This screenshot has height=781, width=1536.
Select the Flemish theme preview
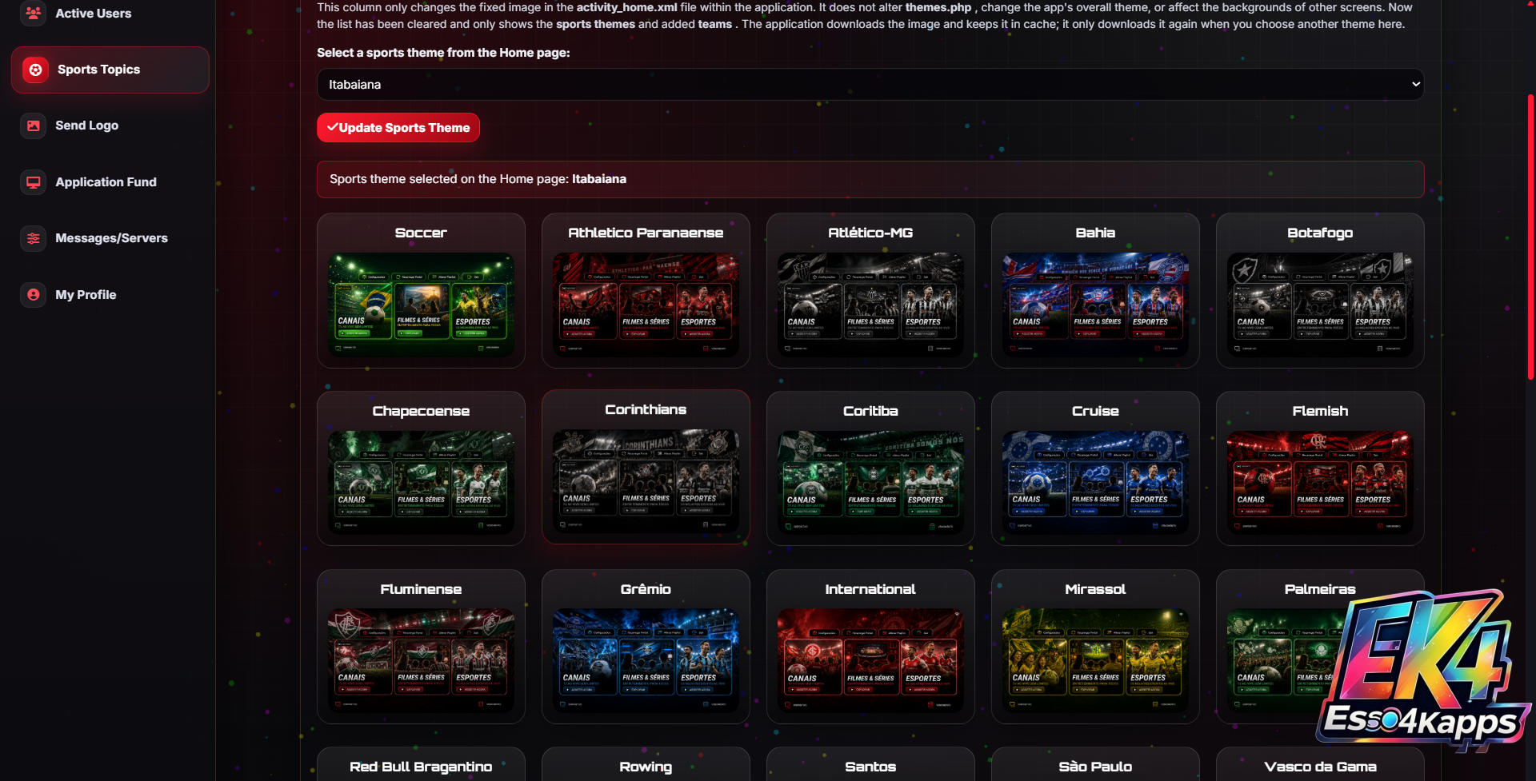click(x=1320, y=483)
